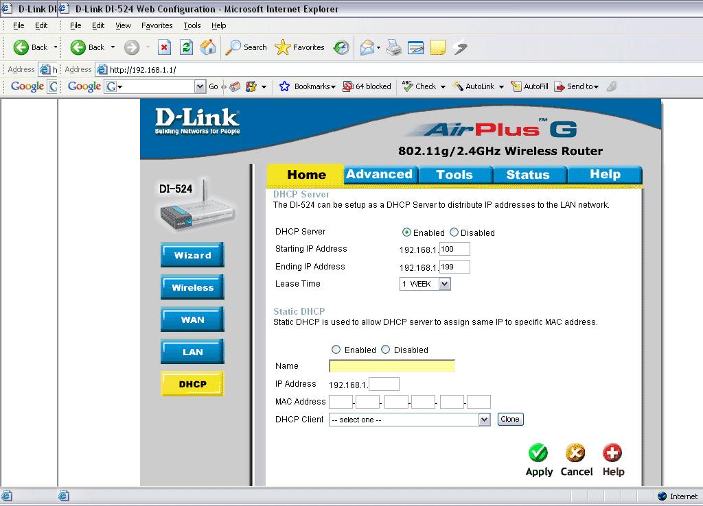Click the browser address bar URL
Screen dimensions: 703x506
(143, 70)
